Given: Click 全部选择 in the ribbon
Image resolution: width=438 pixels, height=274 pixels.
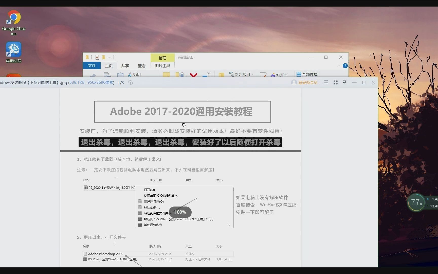Looking at the screenshot, I should pos(307,74).
